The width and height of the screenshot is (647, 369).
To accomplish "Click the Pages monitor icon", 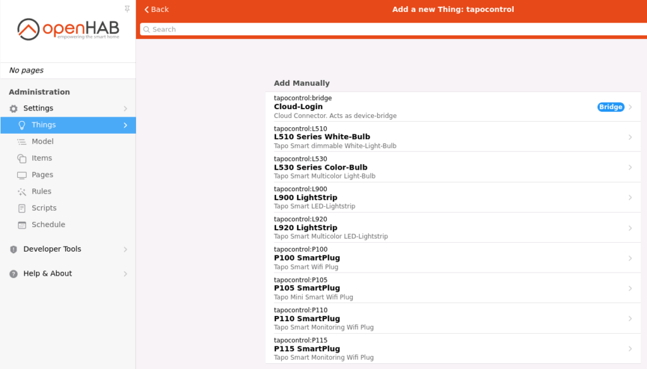I will [x=22, y=175].
